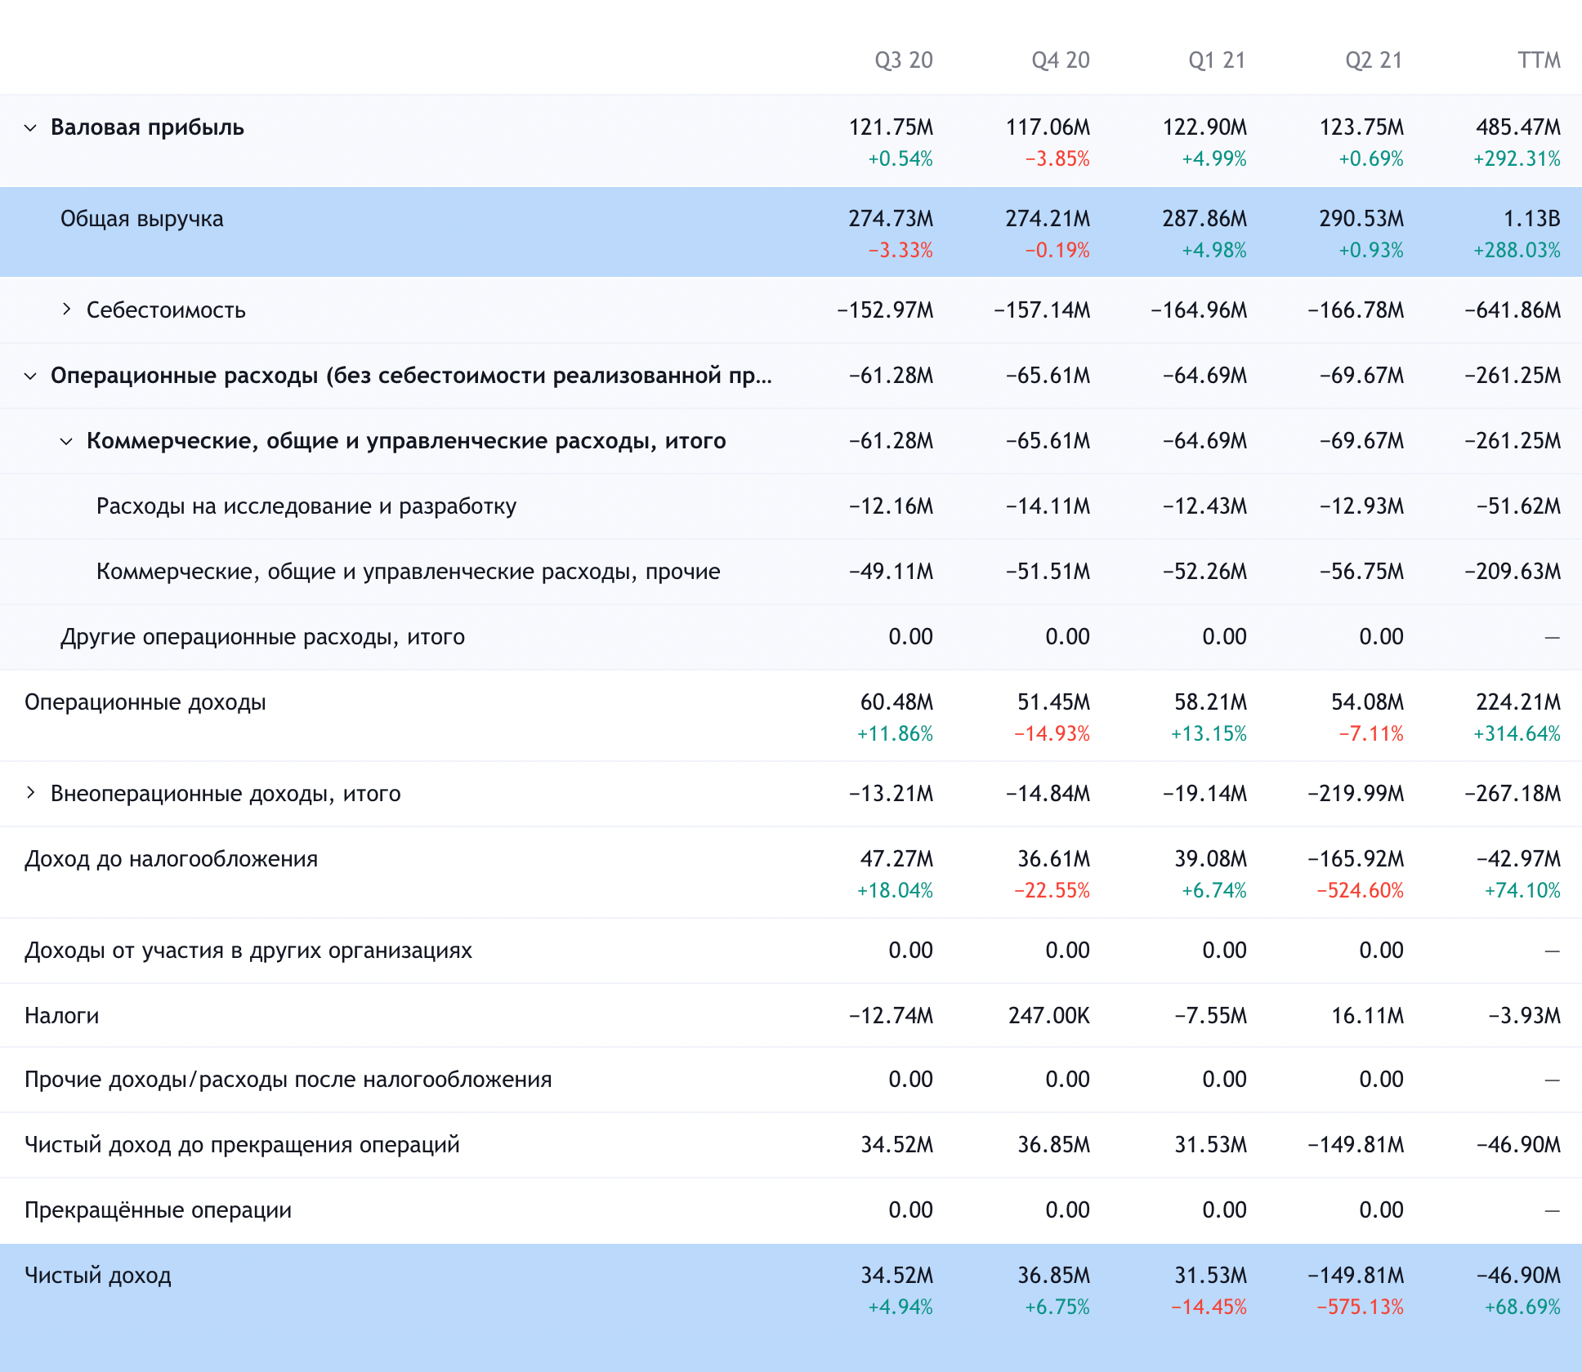Screen dimensions: 1582x1372
Task: Click taxes value 247.00K
Action: pos(1049,1016)
